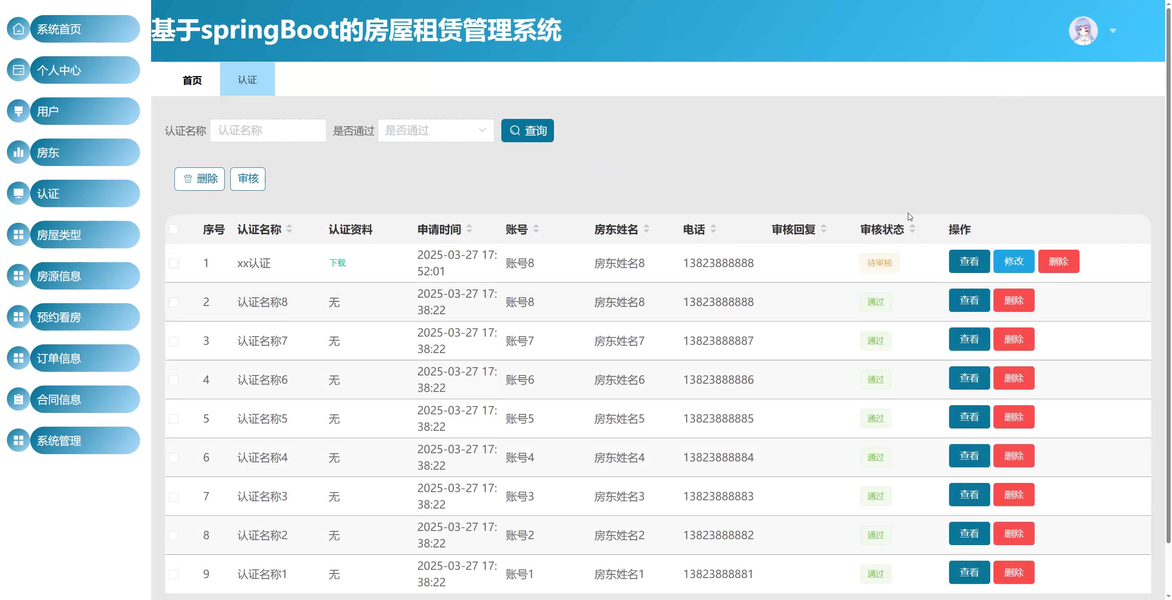This screenshot has width=1172, height=600.
Task: Focus the 认证名称 search input field
Action: (x=268, y=130)
